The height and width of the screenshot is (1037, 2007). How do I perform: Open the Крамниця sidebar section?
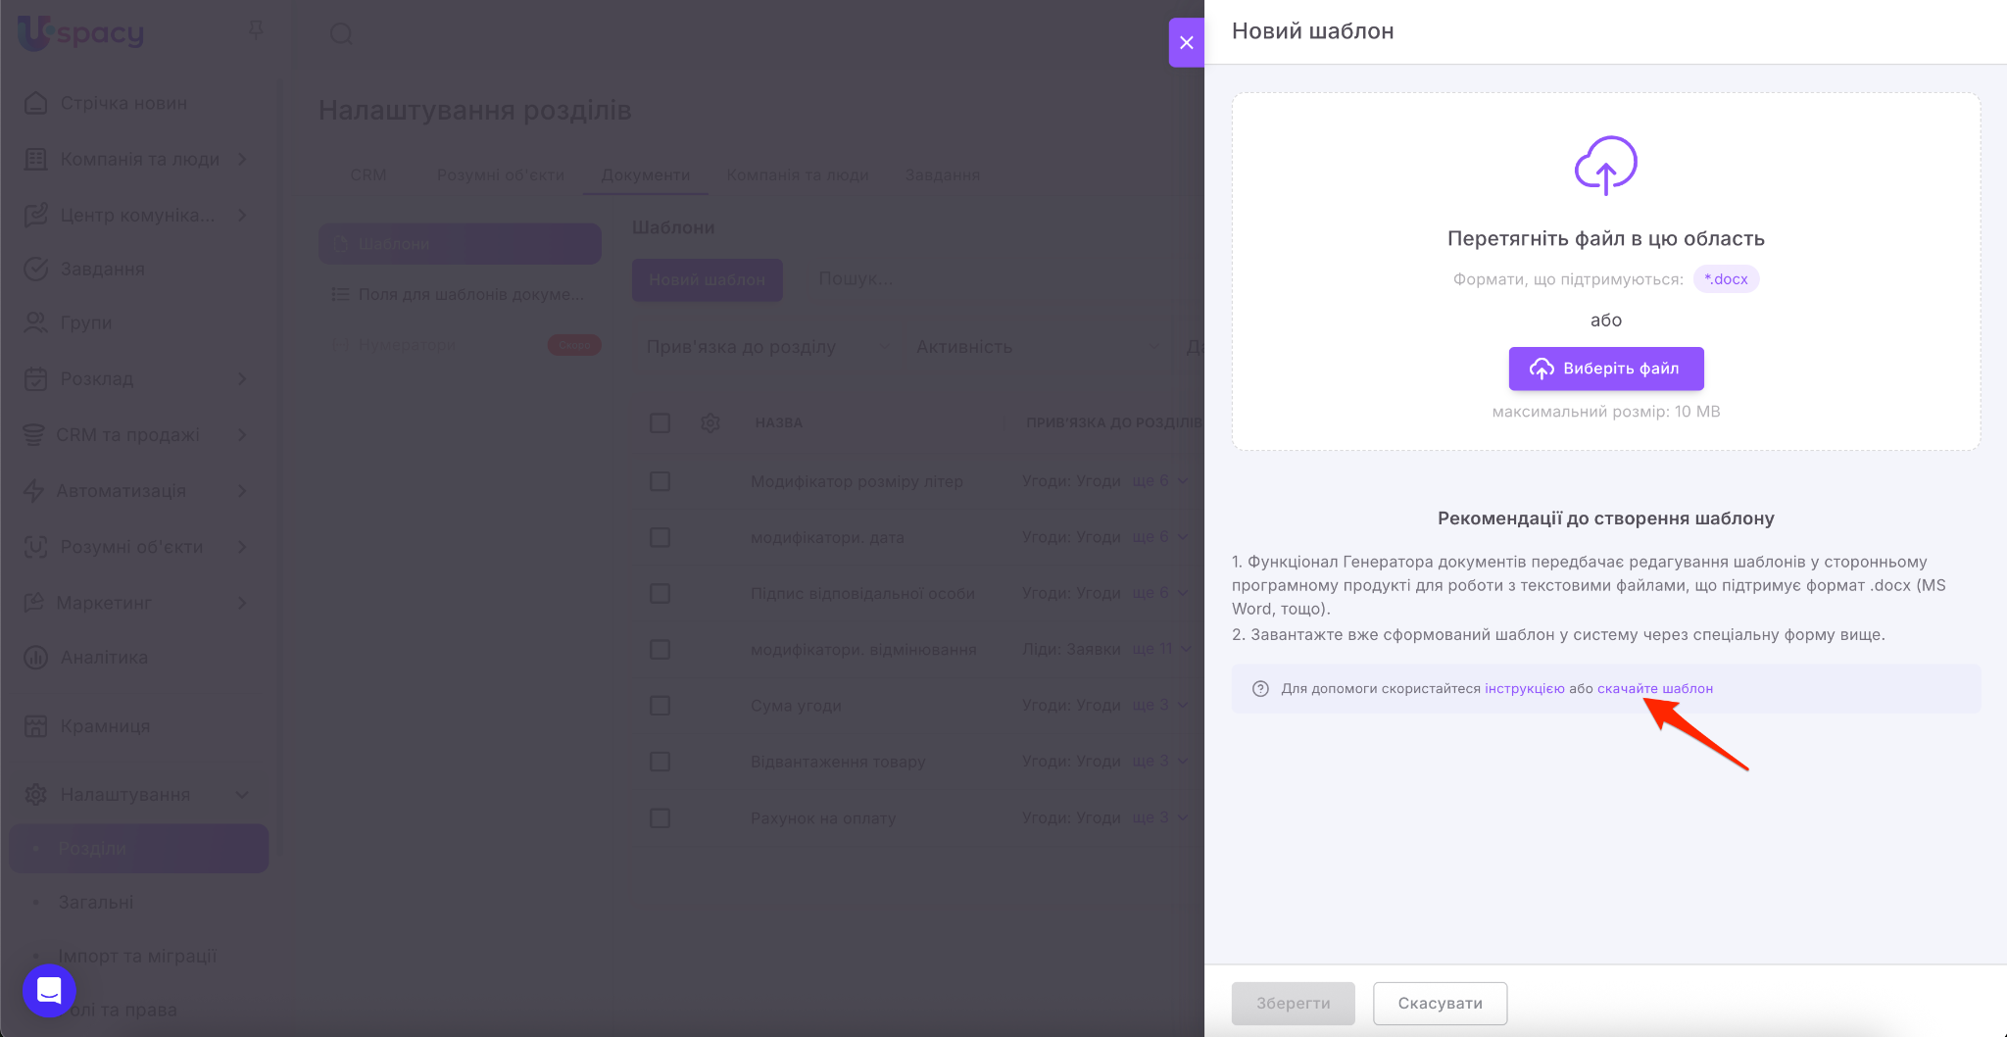pos(105,726)
